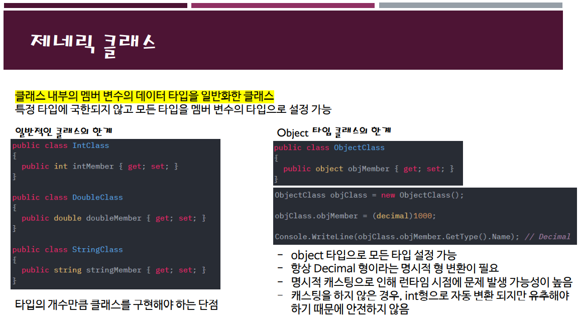Click the 'doubleMember' property line
Image resolution: width=579 pixels, height=316 pixels.
pos(113,218)
